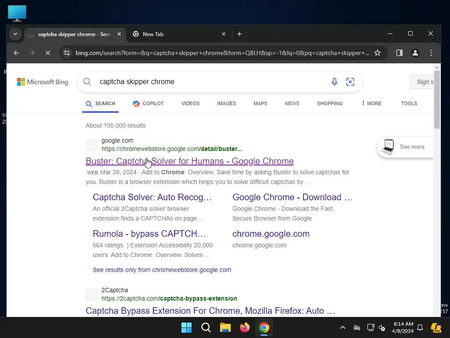
Task: Switch to the MAPS tab
Action: 260,103
